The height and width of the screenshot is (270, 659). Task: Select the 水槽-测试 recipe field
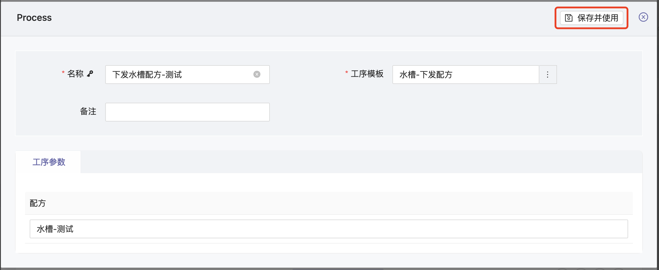329,229
